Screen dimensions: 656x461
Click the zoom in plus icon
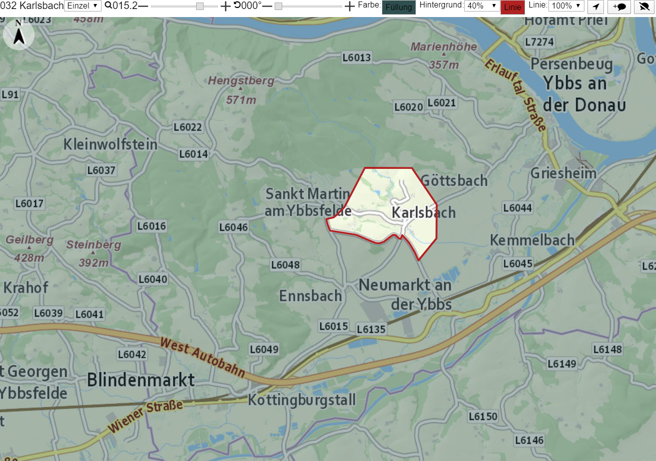click(226, 6)
